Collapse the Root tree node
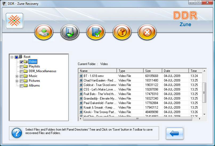This screenshot has width=215, height=146. [x=12, y=57]
